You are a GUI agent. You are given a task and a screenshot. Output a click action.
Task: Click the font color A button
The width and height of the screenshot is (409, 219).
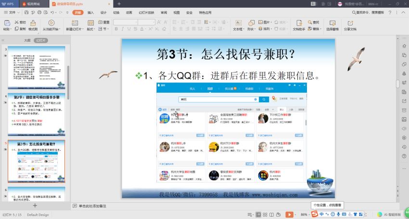141,29
